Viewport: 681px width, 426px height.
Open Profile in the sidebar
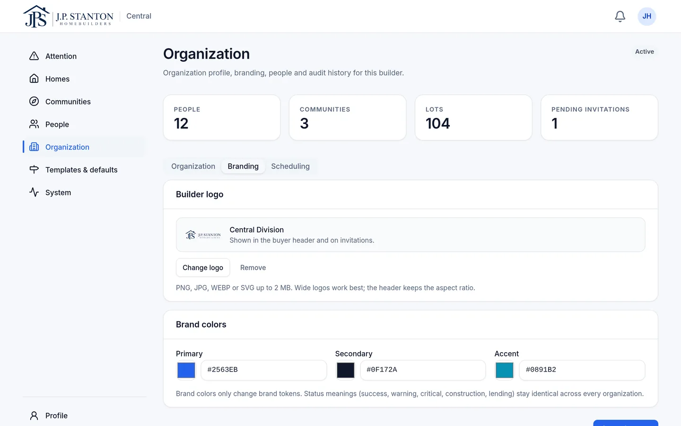(x=84, y=416)
